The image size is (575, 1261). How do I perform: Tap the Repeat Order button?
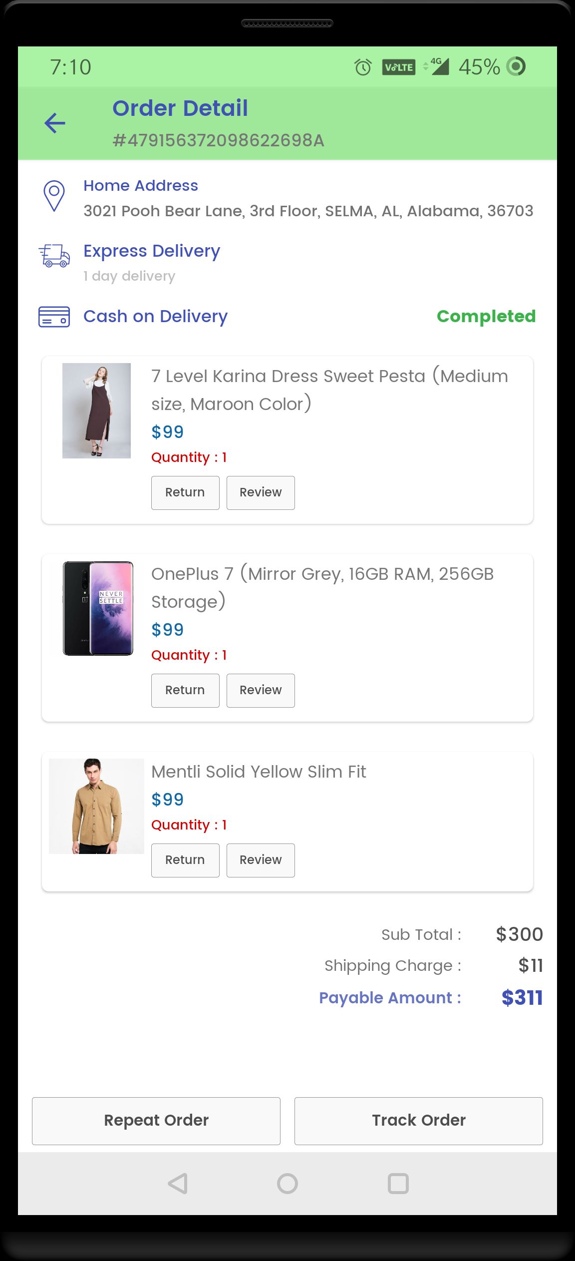(x=156, y=1121)
